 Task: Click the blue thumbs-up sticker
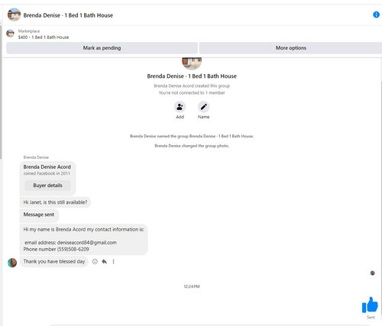pyautogui.click(x=370, y=305)
